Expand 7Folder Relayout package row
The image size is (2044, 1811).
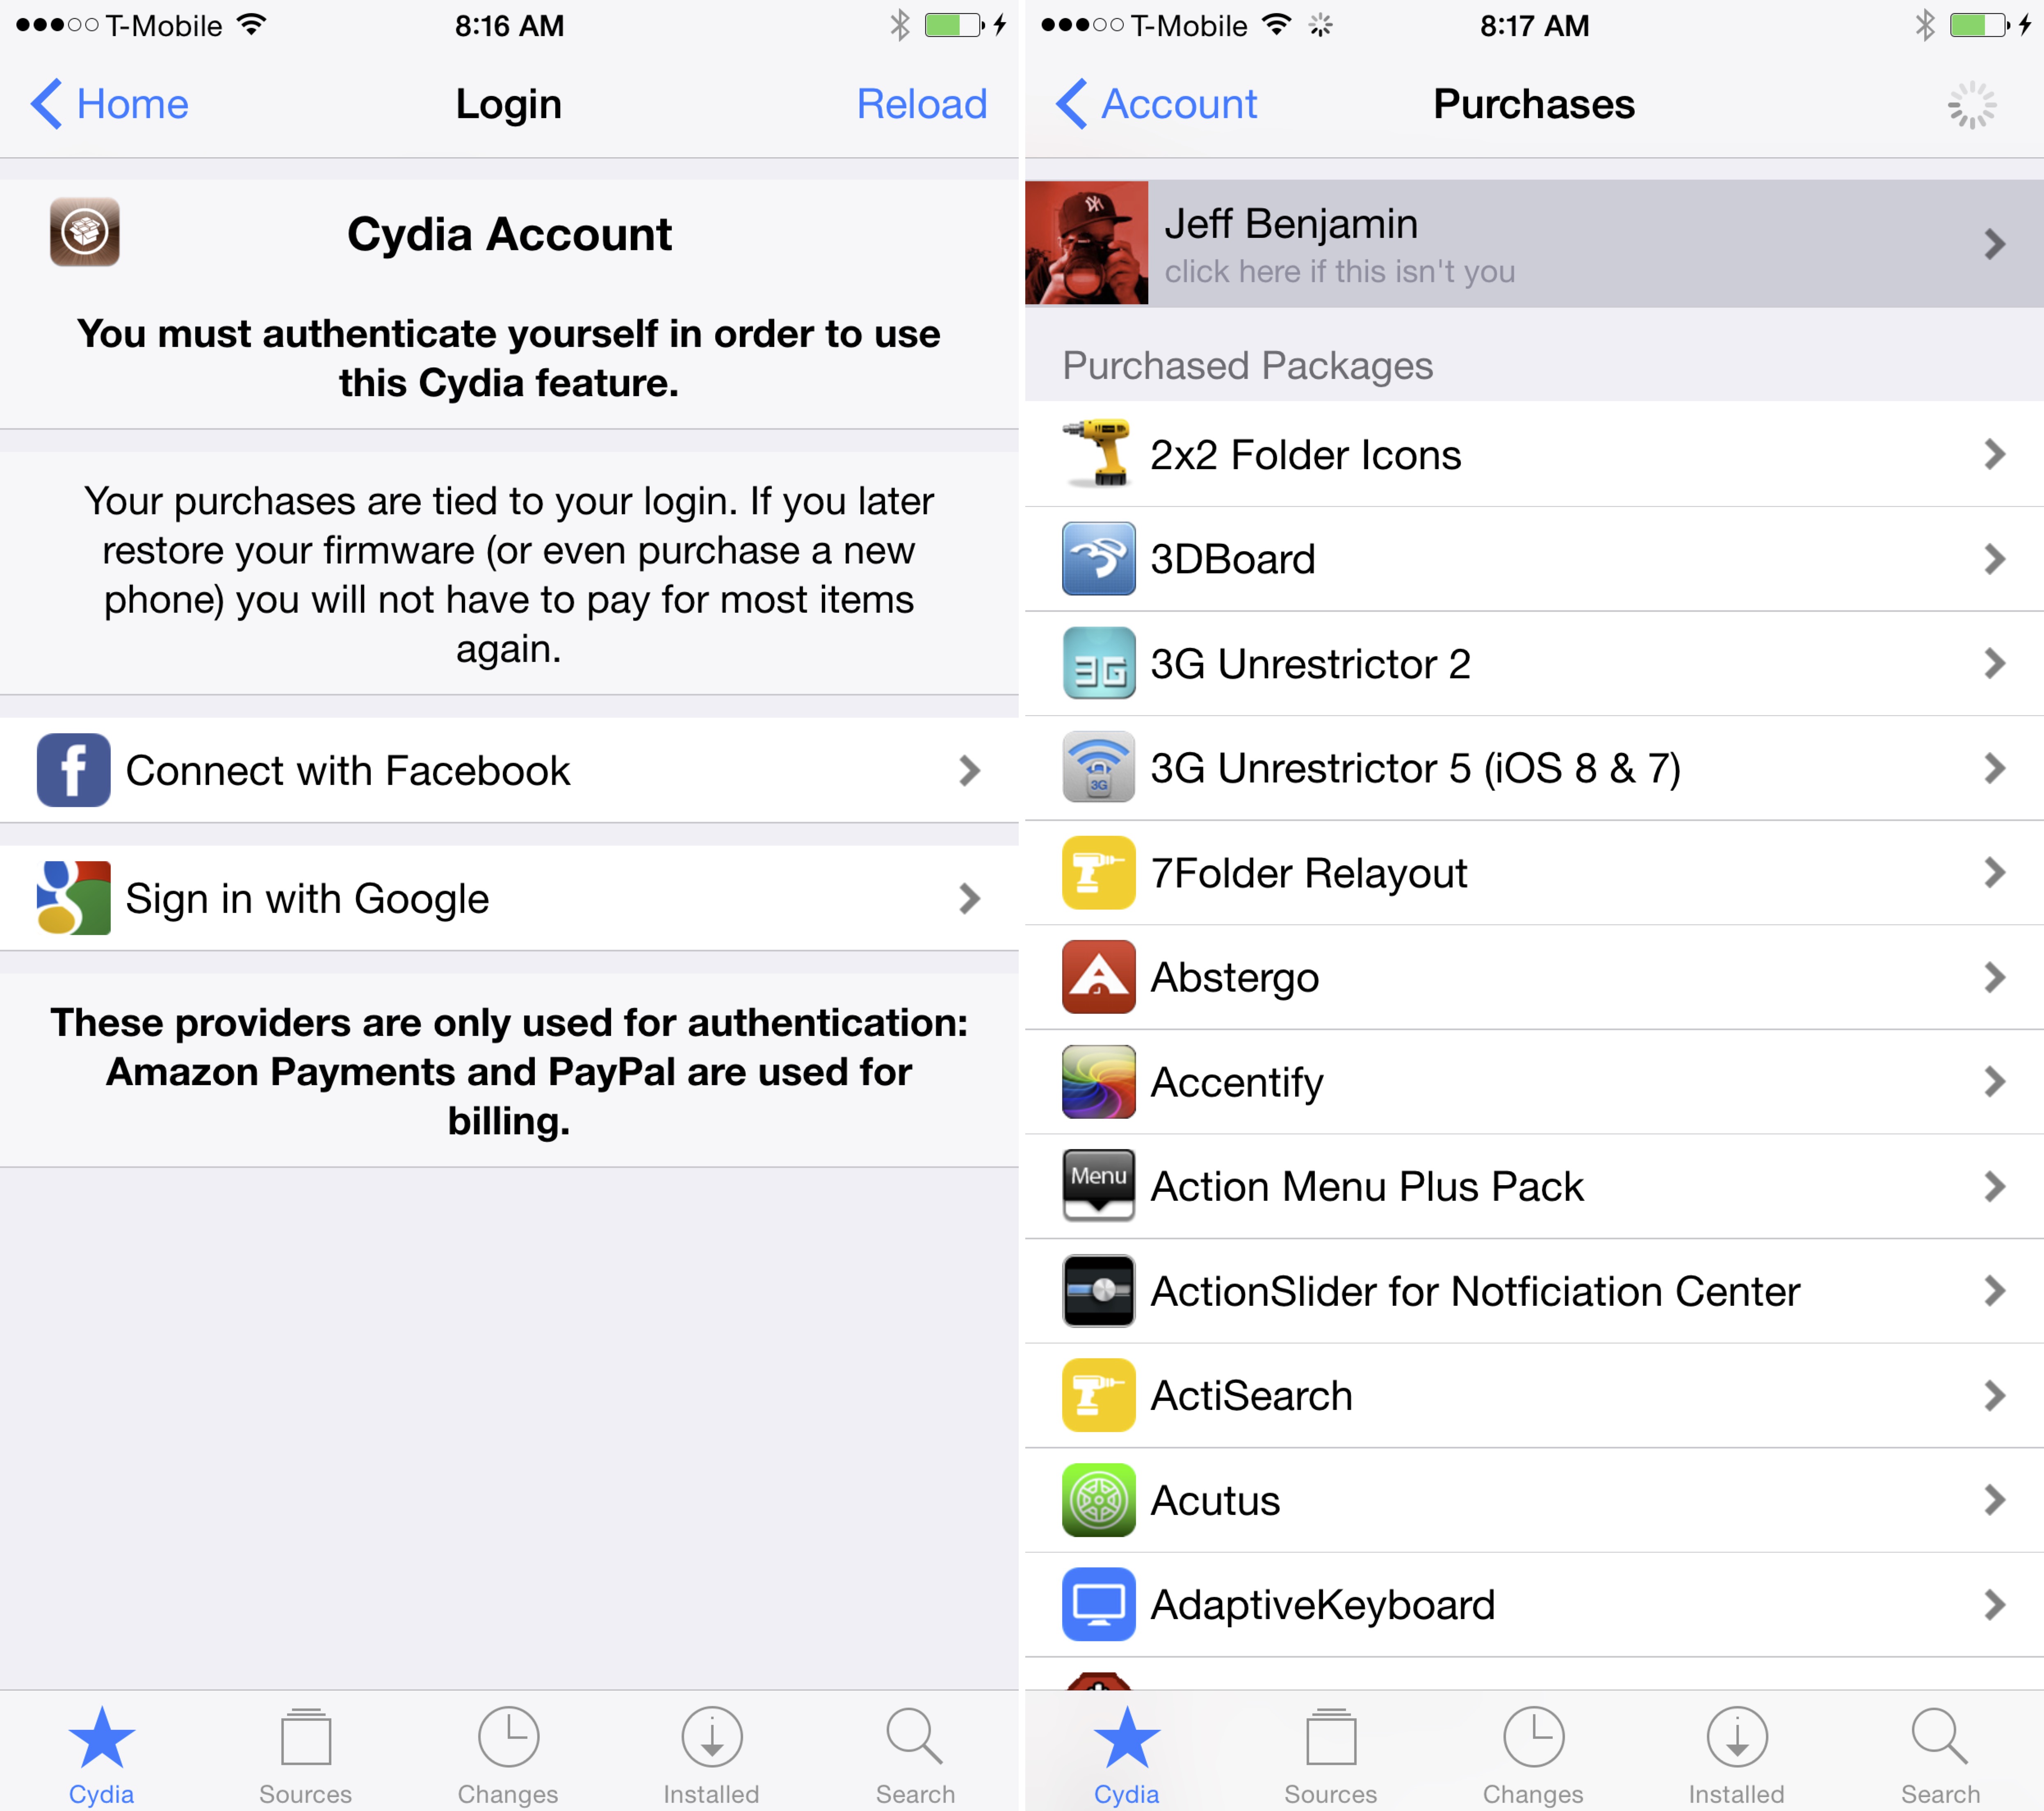[x=1533, y=872]
